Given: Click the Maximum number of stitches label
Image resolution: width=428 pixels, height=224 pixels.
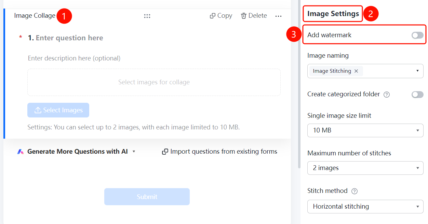Looking at the screenshot, I should click(349, 153).
